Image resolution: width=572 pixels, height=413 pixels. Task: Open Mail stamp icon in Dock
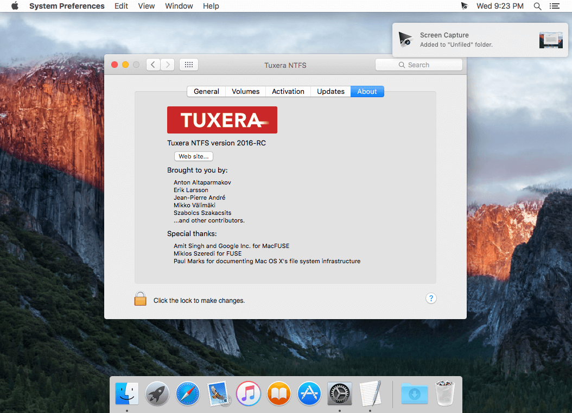click(218, 393)
